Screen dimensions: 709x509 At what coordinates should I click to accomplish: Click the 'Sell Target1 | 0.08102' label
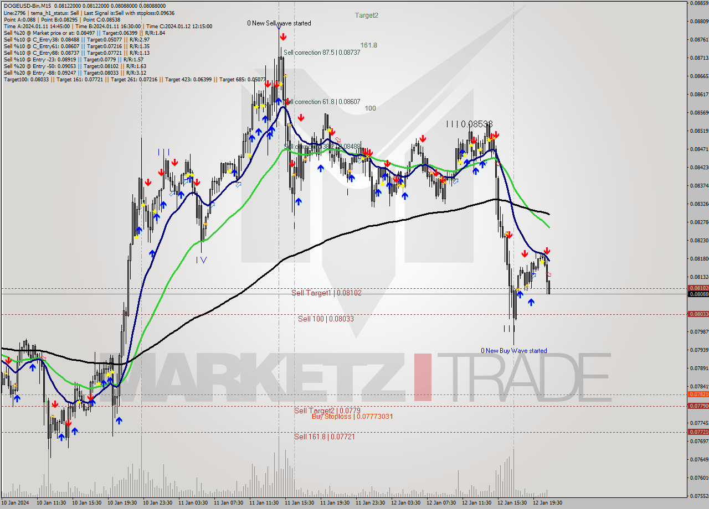click(326, 293)
